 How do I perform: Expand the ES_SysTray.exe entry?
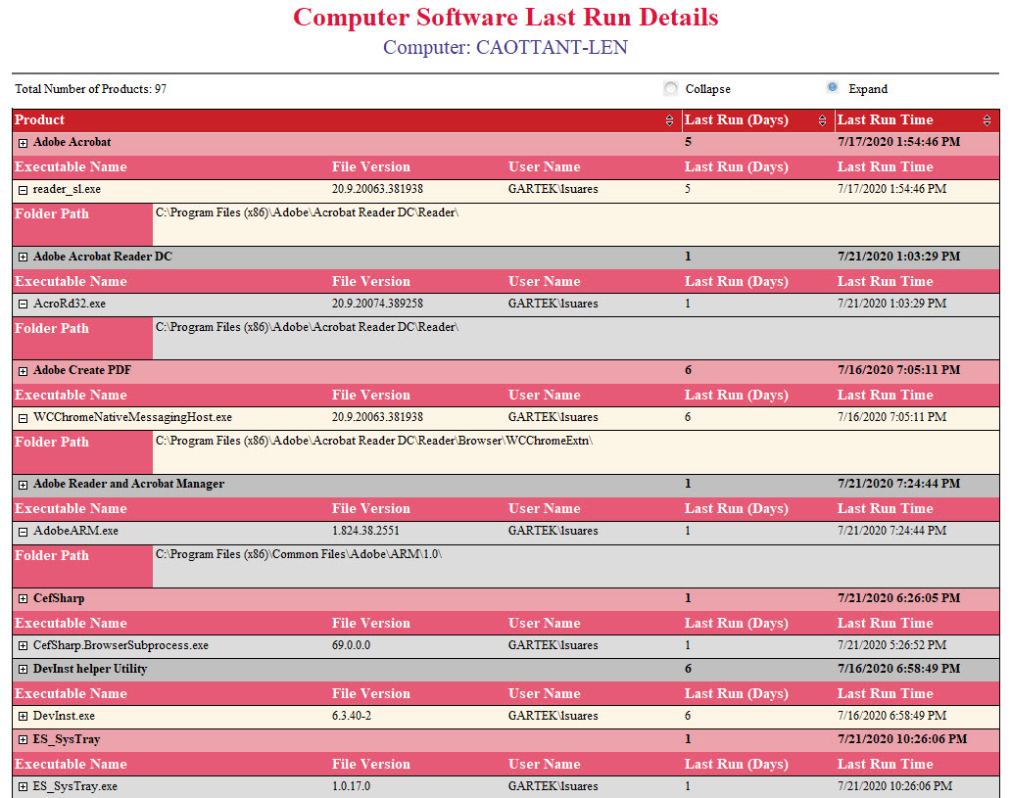23,786
